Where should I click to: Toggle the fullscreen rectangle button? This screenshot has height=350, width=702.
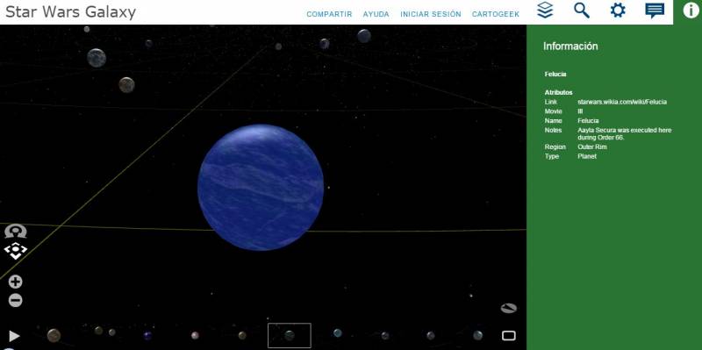(x=509, y=336)
